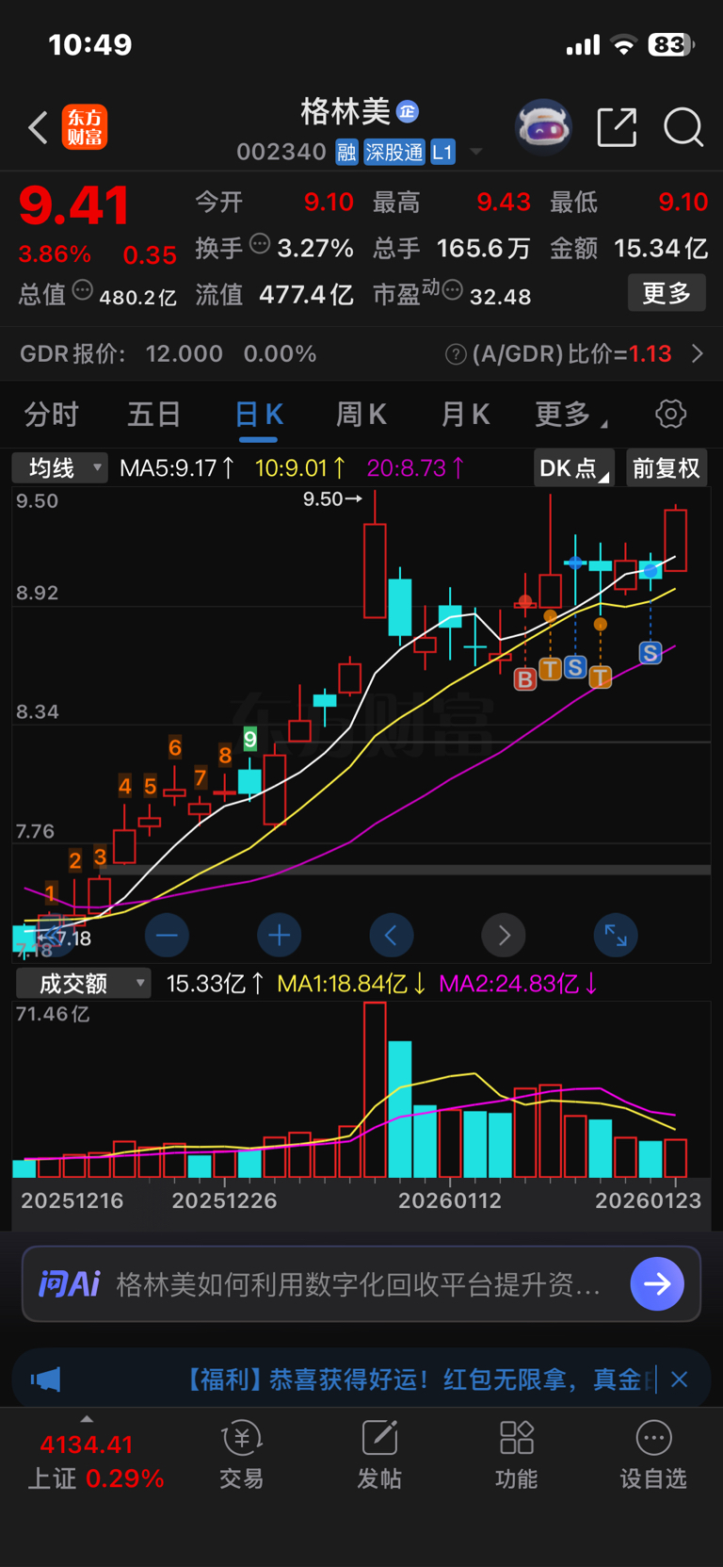
Task: Move chart right with right arrow
Action: 504,935
